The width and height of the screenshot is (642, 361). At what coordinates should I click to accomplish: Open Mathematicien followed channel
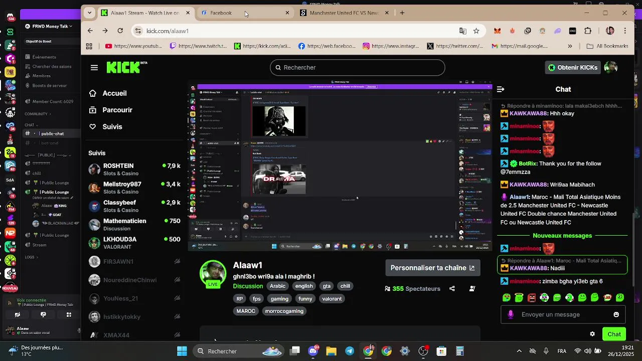134,225
